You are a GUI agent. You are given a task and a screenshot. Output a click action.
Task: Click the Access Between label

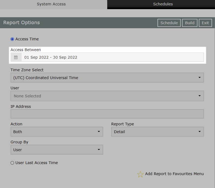(x=26, y=50)
